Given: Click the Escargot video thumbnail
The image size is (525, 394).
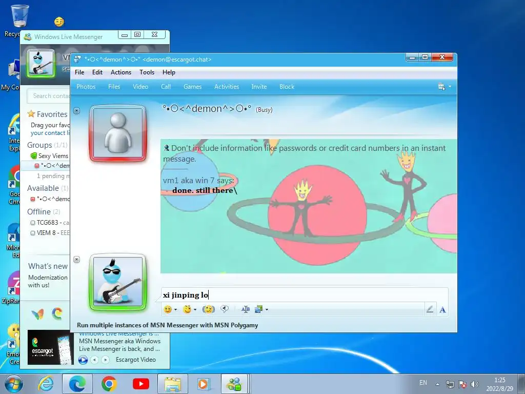Looking at the screenshot, I should pos(50,347).
